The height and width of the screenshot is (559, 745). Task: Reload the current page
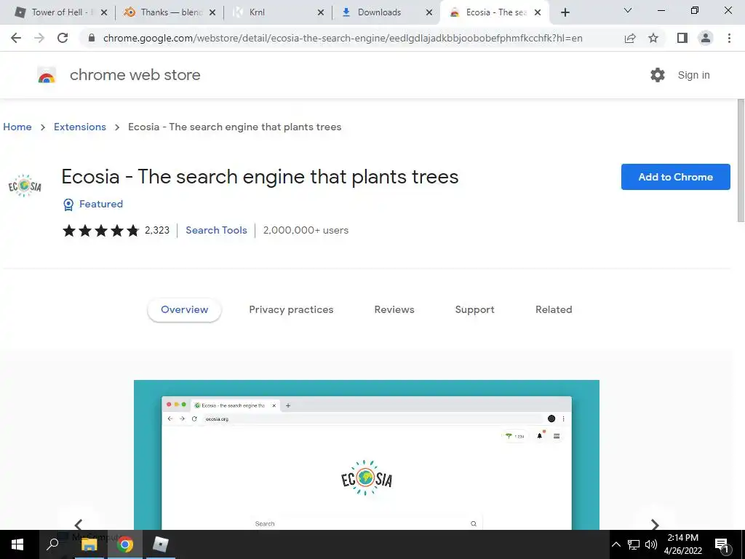(63, 38)
